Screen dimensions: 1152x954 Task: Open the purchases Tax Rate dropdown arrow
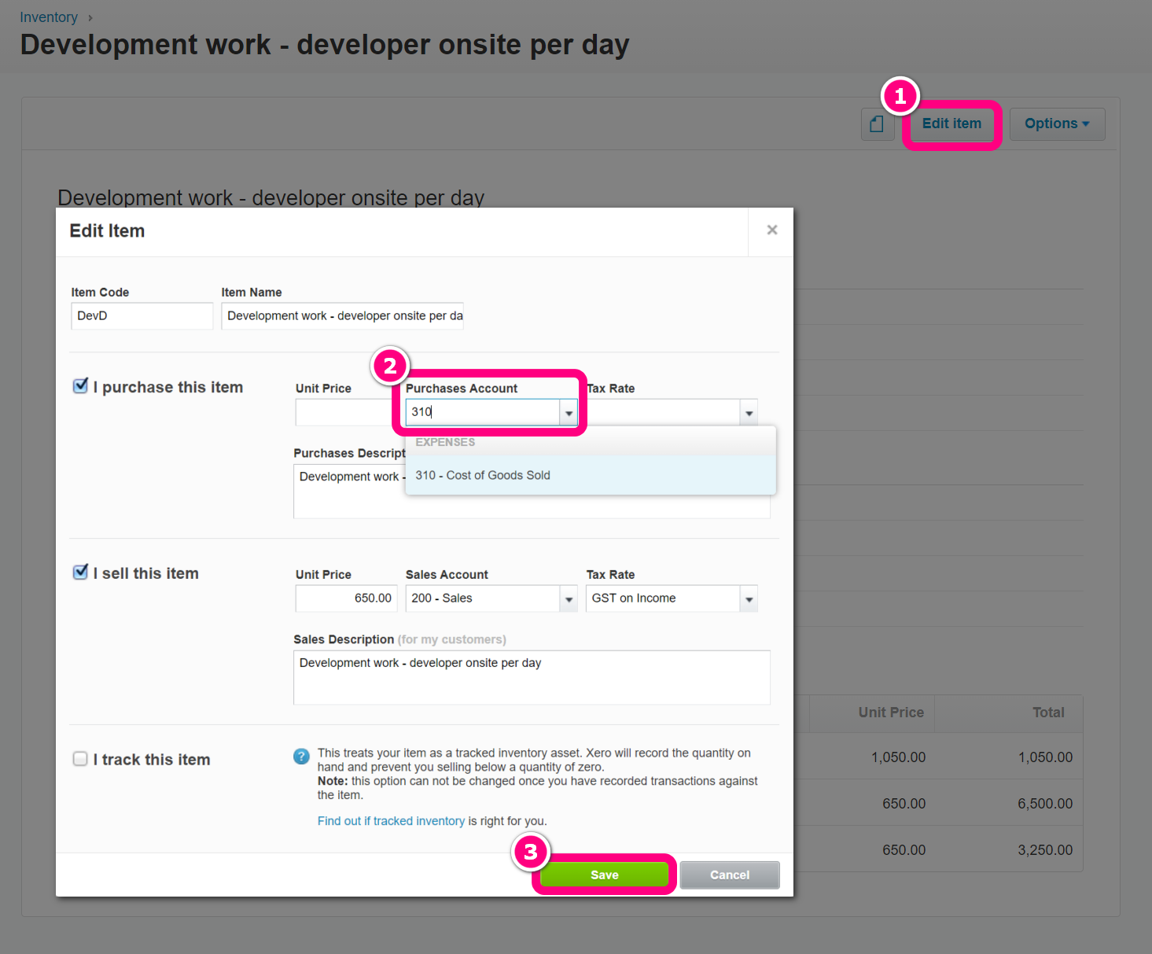pos(749,413)
